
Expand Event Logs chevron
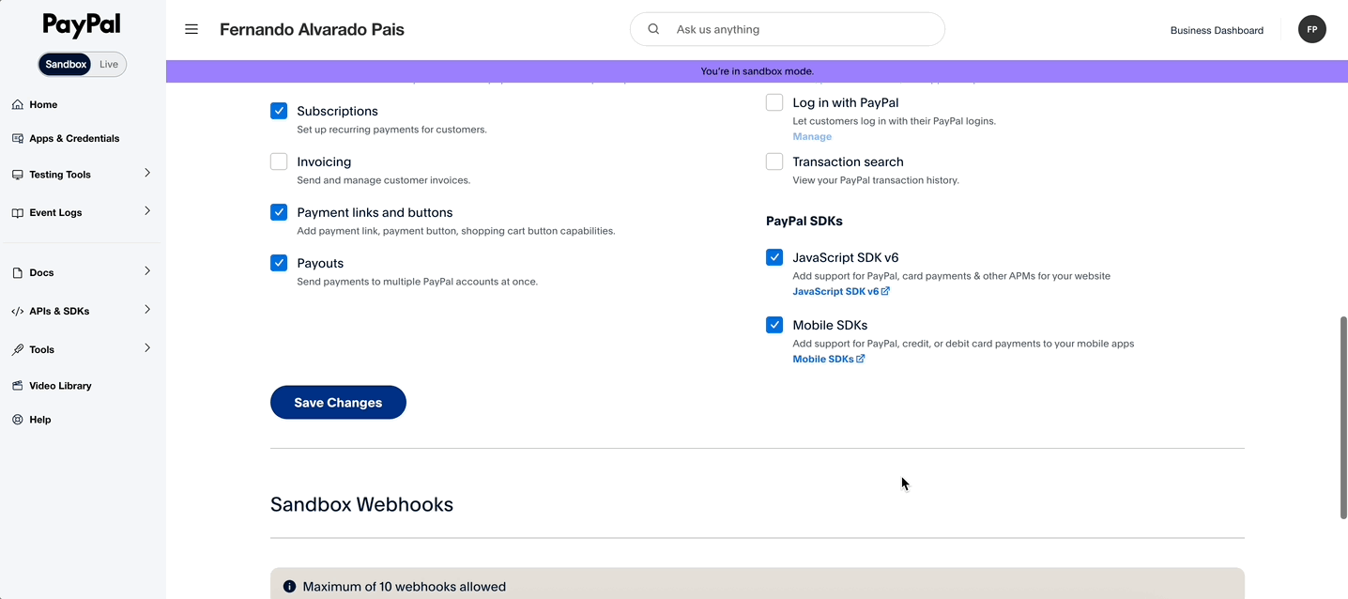[147, 211]
